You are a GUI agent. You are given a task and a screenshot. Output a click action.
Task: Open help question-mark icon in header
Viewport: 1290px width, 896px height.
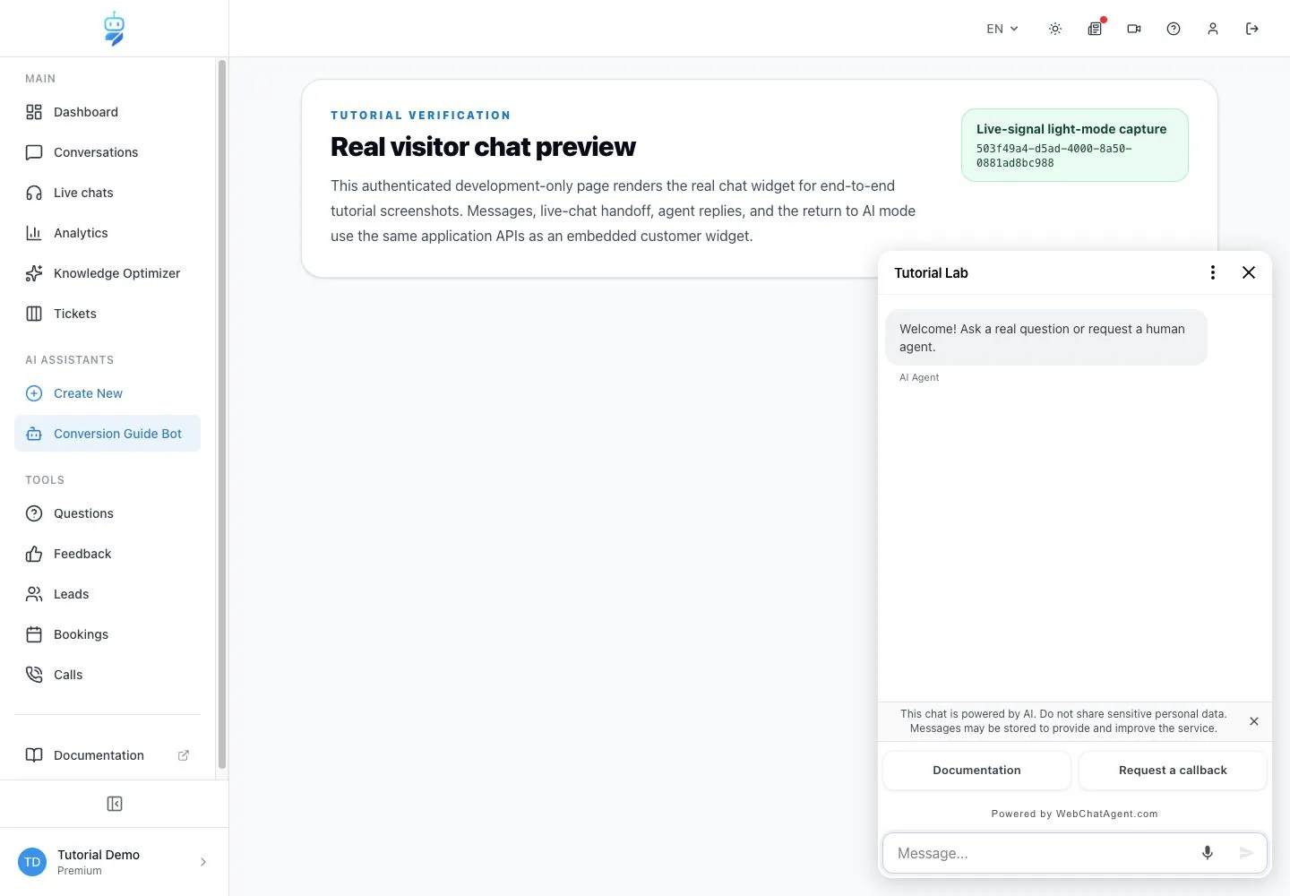[1174, 29]
